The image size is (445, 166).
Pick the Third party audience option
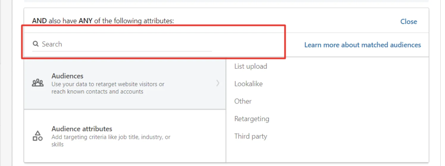[250, 136]
